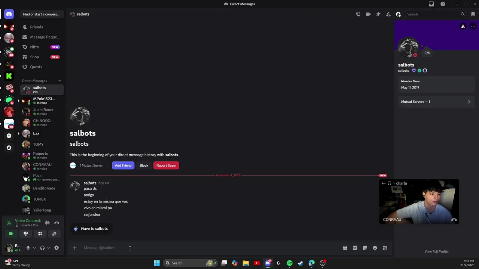Open Activities from the voice panel

coord(40,234)
